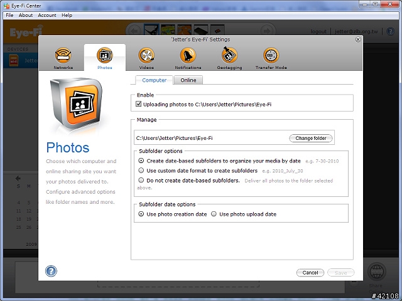This screenshot has width=402, height=301.
Task: Close the Eye-Fi Settings dialog
Action: click(x=358, y=39)
